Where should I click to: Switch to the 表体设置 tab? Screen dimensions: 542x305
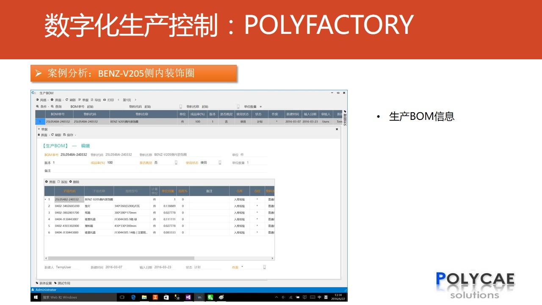44,283
